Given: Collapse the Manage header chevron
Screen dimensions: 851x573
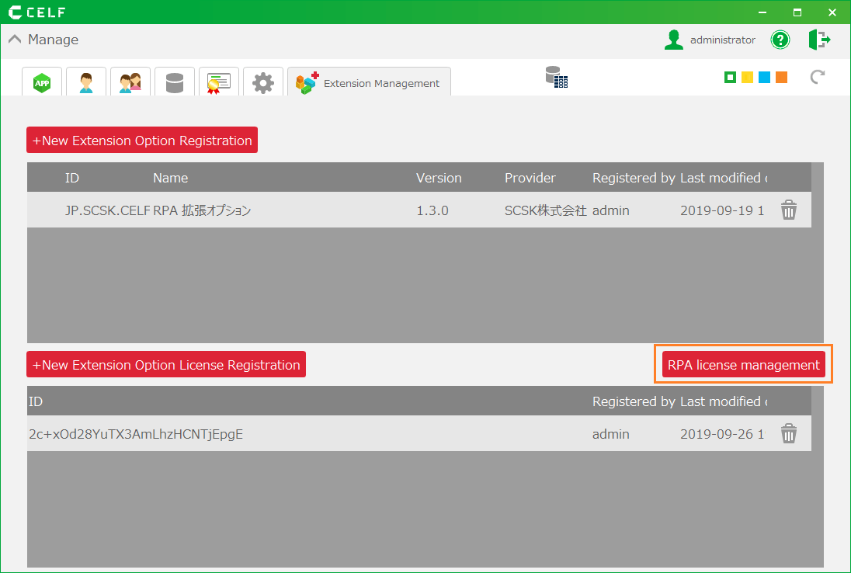Looking at the screenshot, I should point(15,40).
